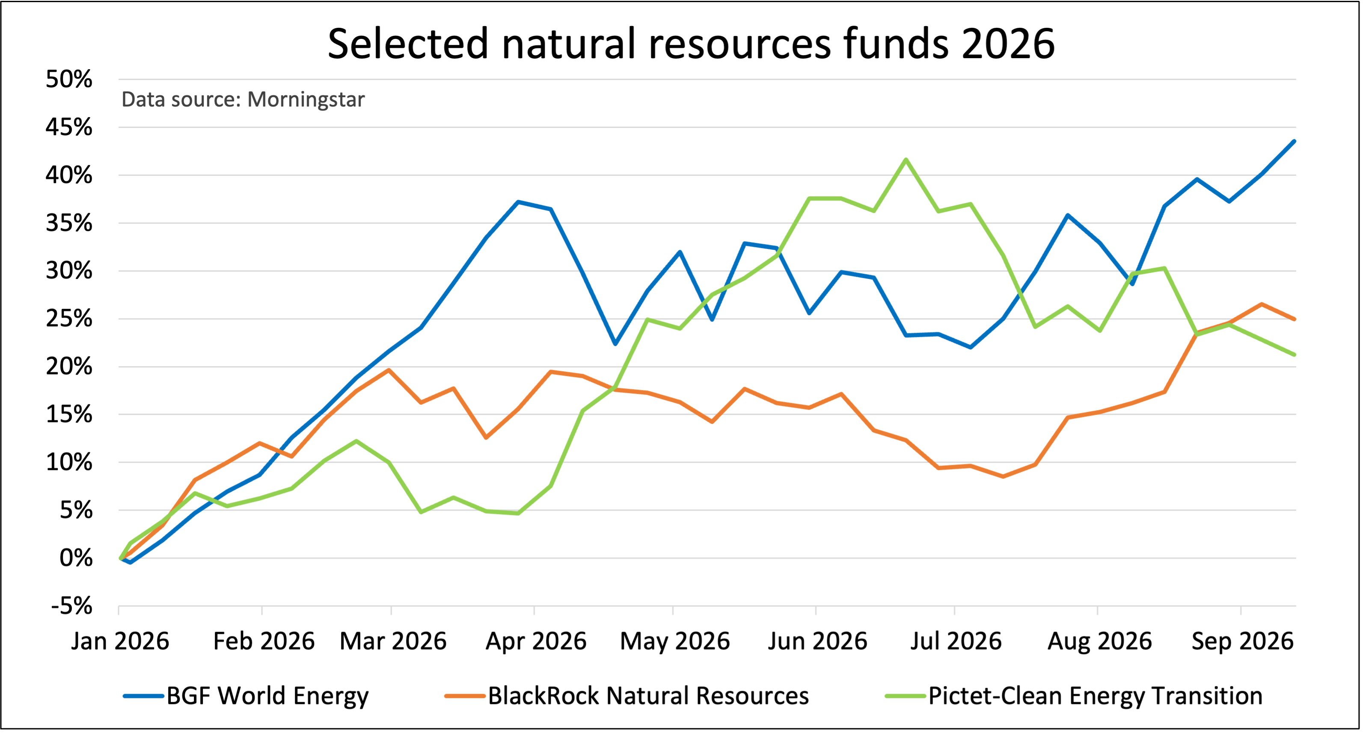Click the May 2026 x-axis label
The height and width of the screenshot is (733, 1363).
[x=674, y=641]
